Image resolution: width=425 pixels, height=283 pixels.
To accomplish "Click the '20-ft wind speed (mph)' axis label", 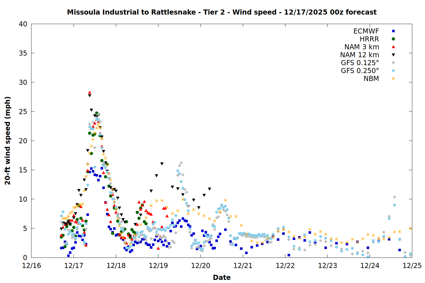I will click(x=8, y=141).
